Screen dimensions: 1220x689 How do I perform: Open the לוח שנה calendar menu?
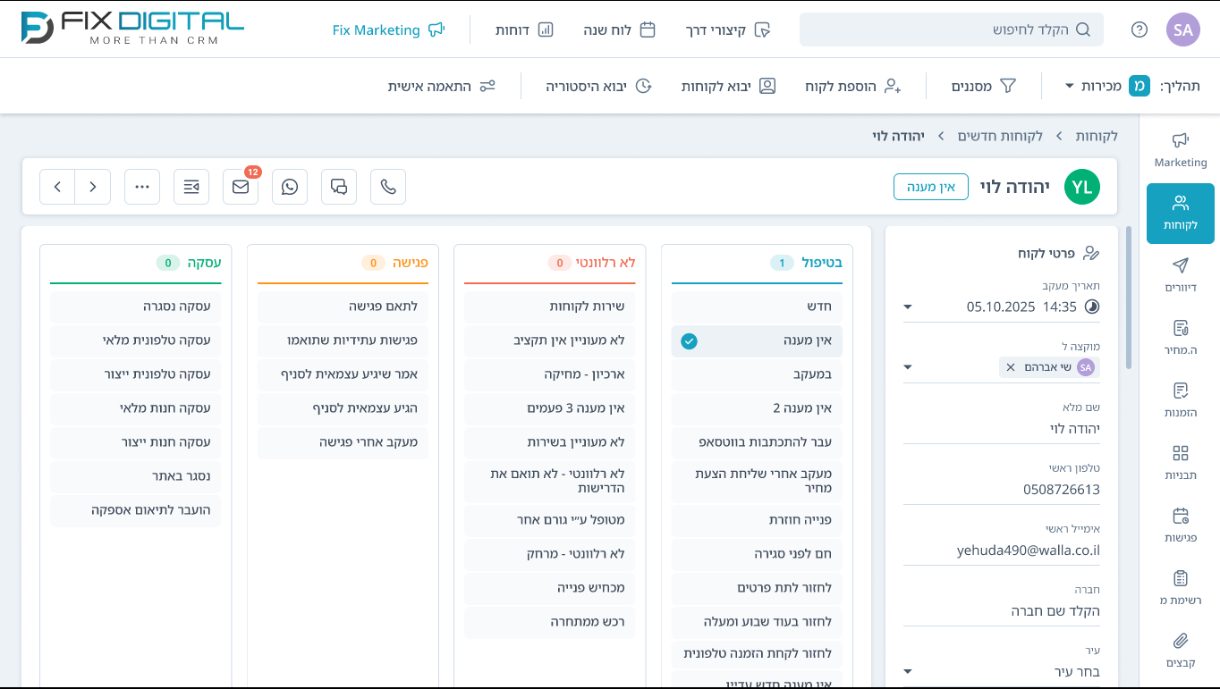click(x=620, y=29)
